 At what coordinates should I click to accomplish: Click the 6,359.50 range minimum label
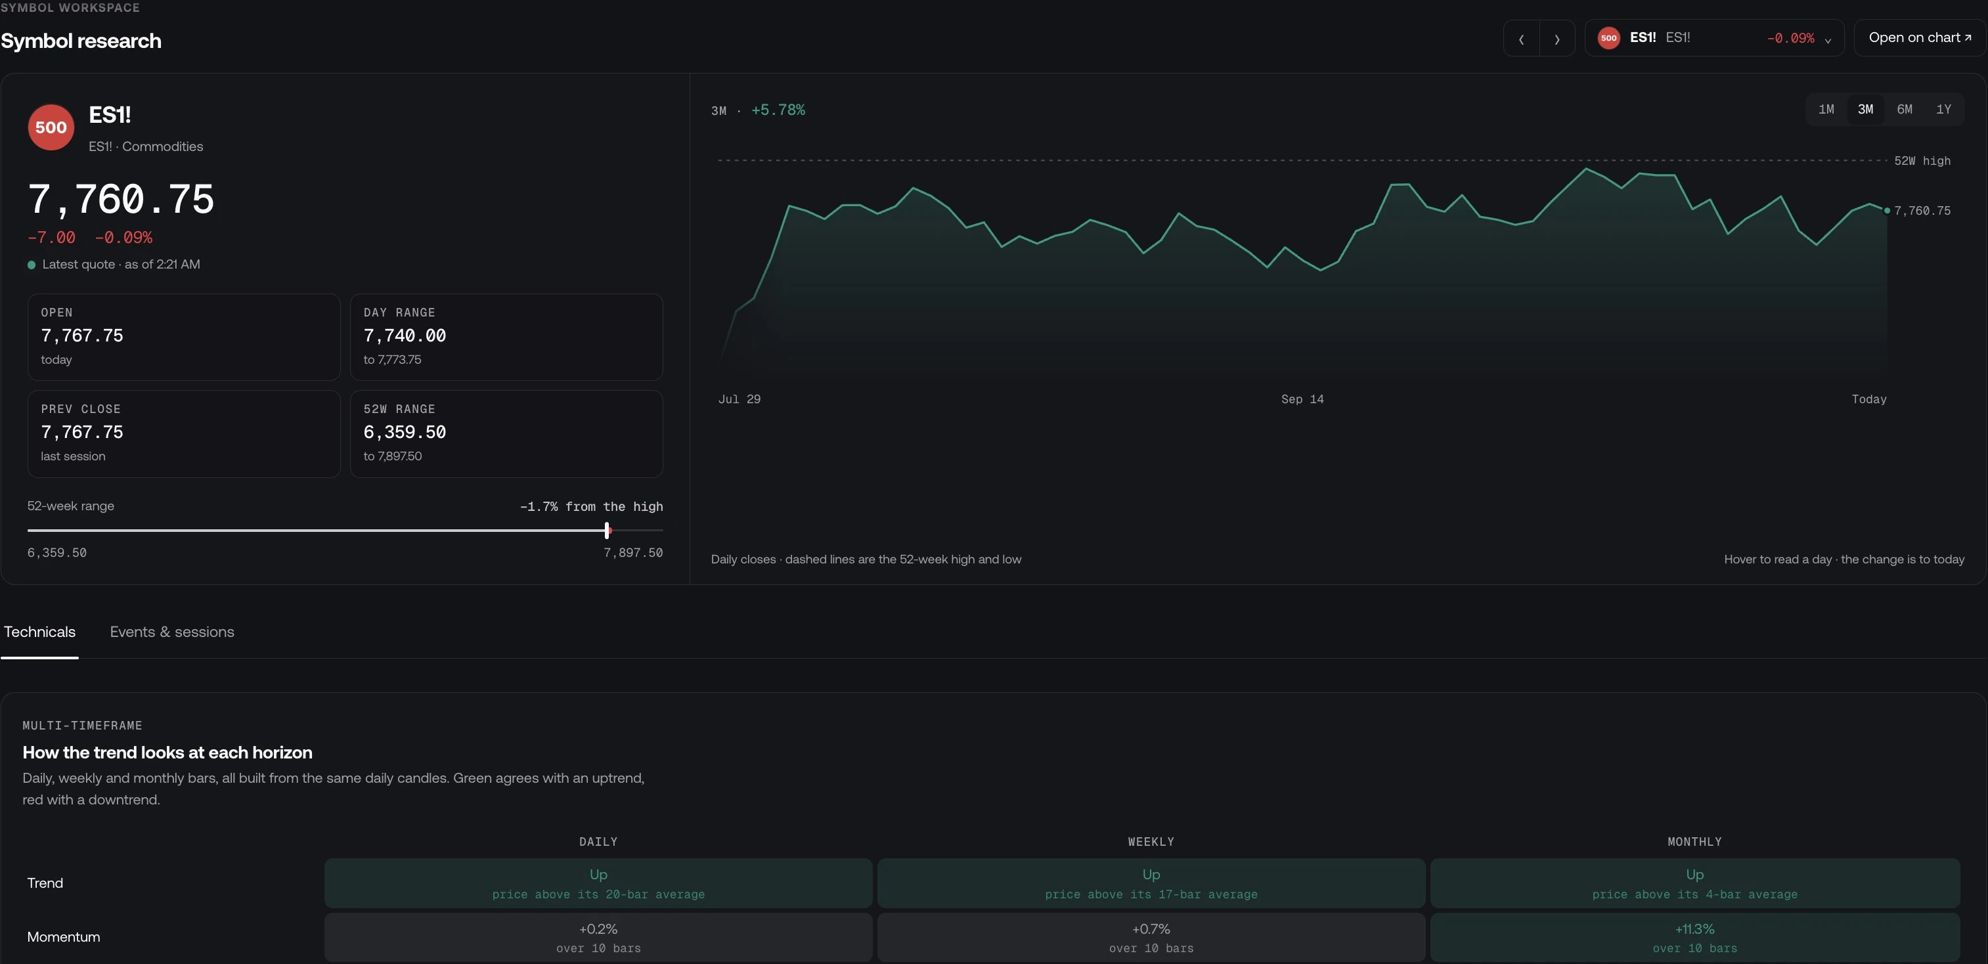[57, 553]
